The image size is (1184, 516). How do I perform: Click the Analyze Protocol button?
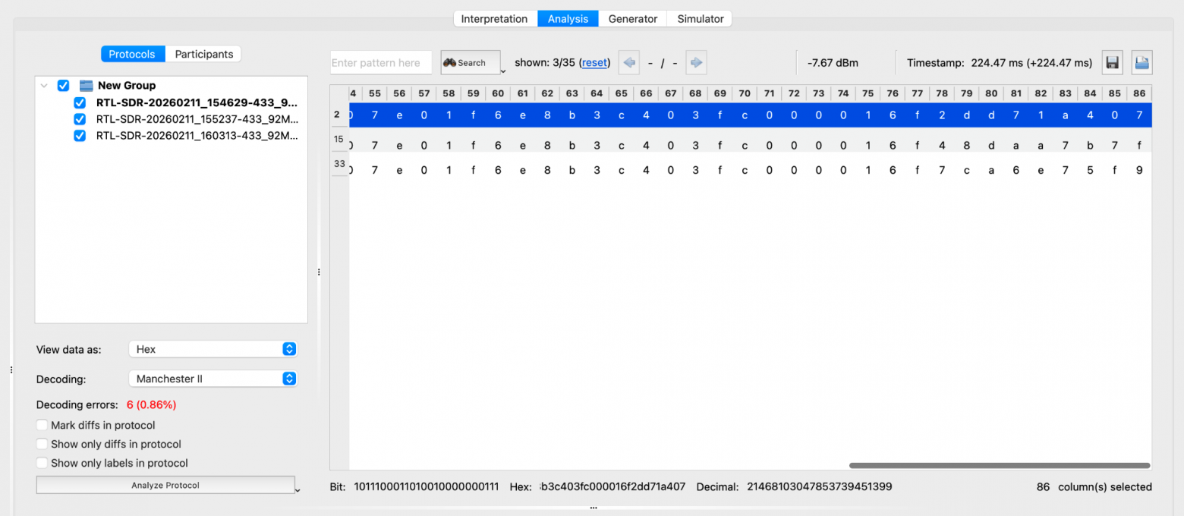click(165, 485)
